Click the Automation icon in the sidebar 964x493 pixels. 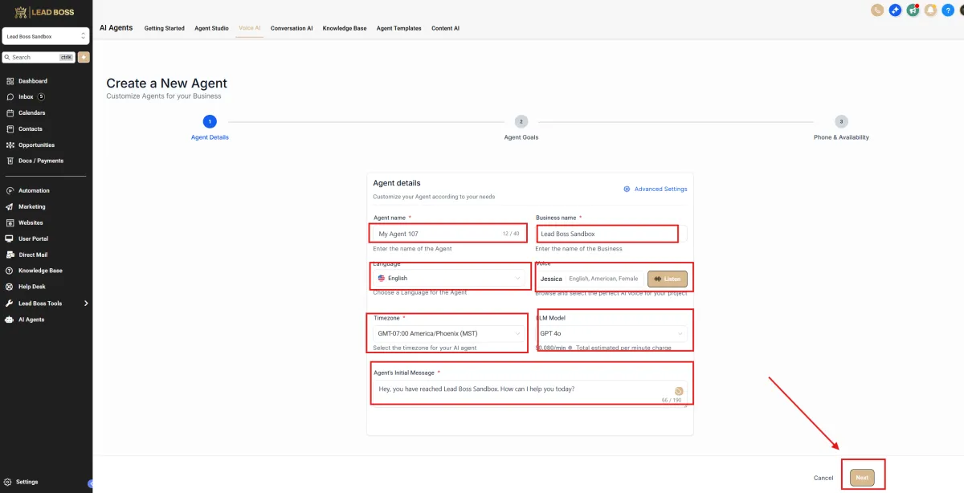[10, 191]
